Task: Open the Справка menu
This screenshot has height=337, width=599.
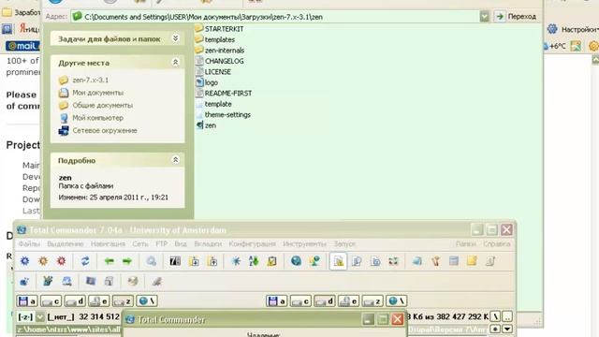Action: click(x=497, y=243)
